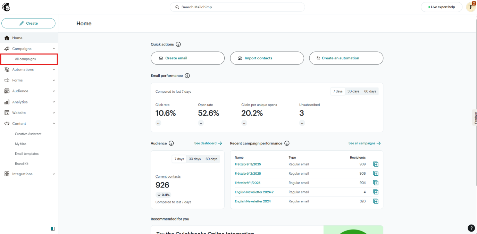Open the Fréttabréf 2/2025 campaign link
The height and width of the screenshot is (234, 477).
click(x=248, y=174)
